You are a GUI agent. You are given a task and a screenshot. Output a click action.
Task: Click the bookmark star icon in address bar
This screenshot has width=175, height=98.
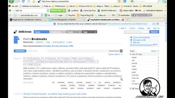122,1
